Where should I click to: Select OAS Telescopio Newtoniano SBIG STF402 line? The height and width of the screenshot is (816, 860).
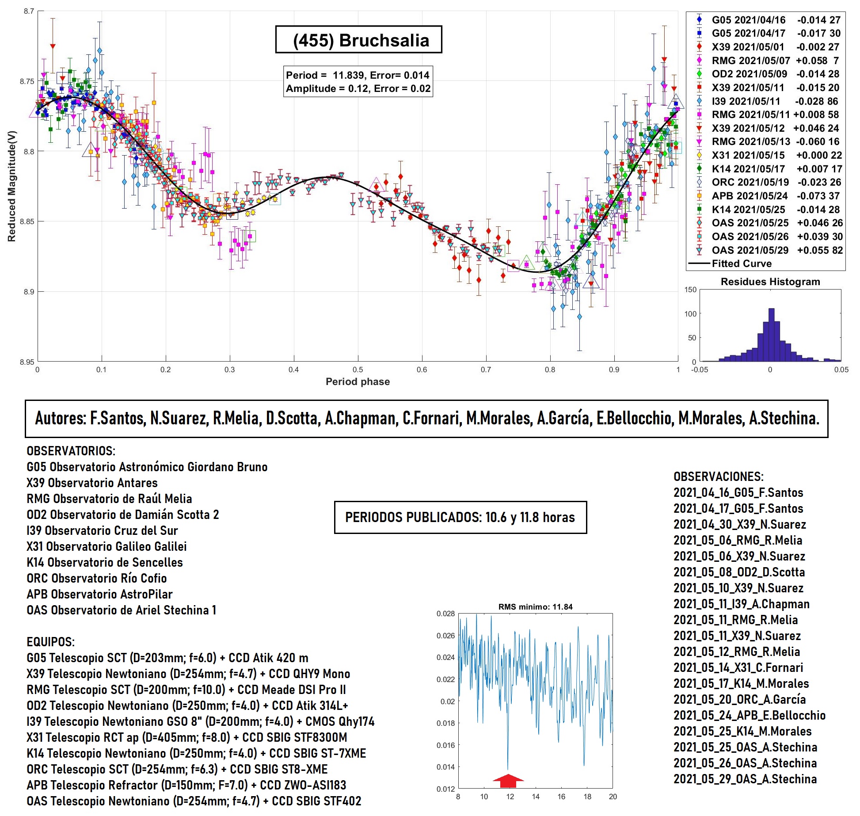(x=194, y=801)
